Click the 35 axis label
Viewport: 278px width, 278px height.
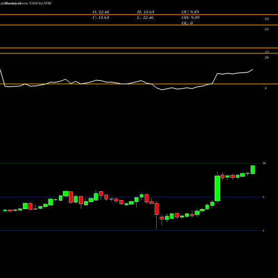266,19
